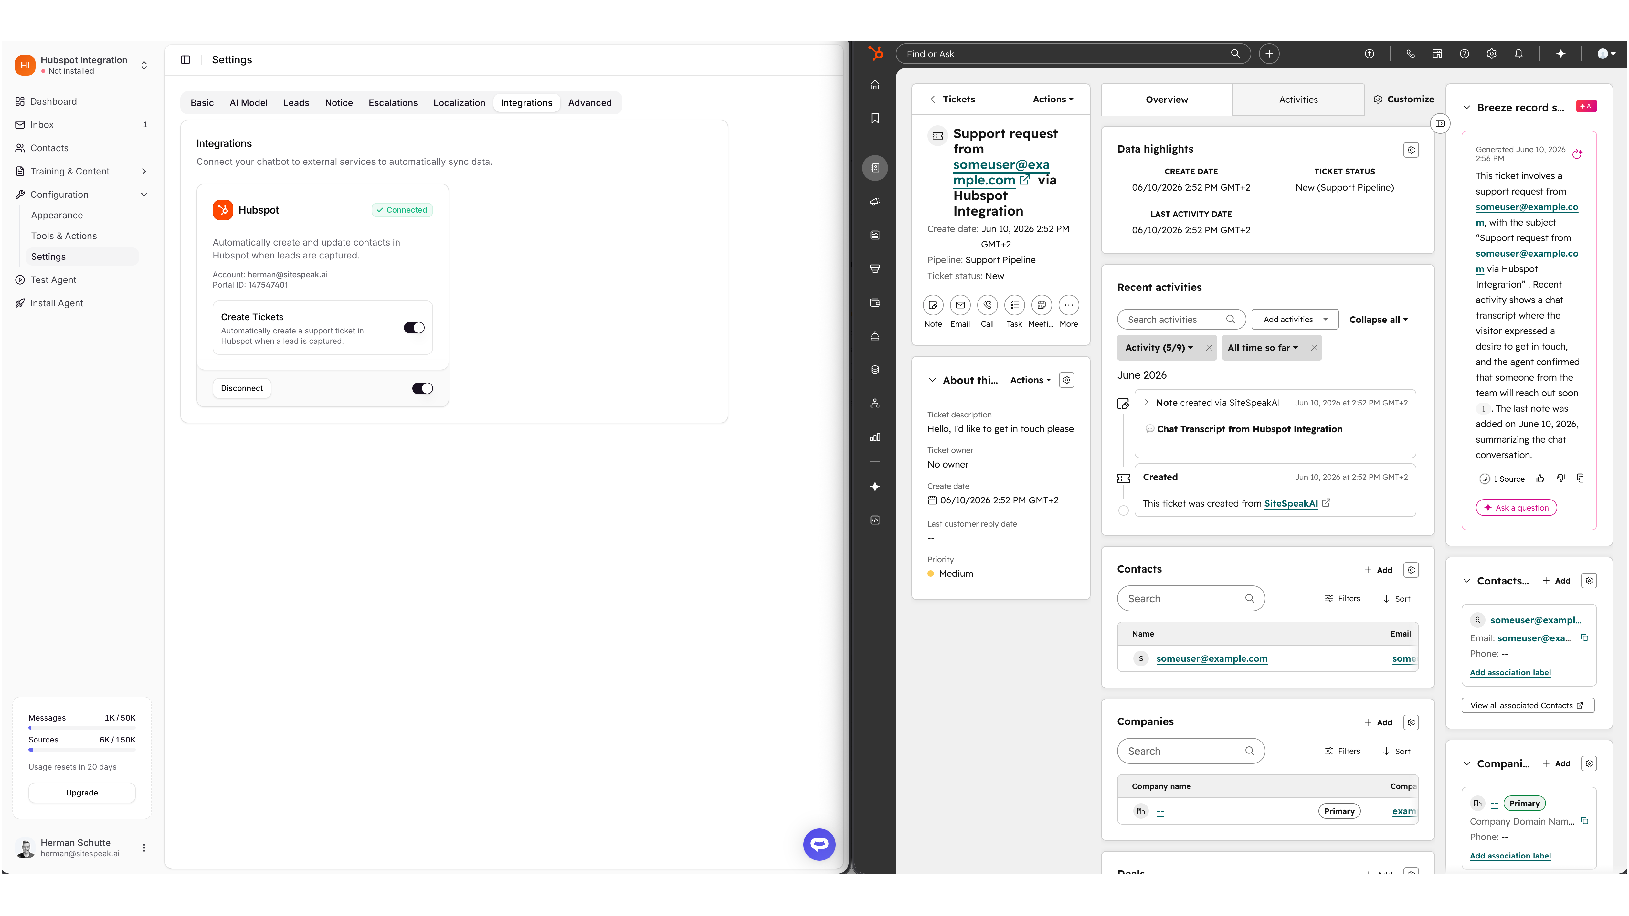Open the HubSpot sprocket logo home
1629x916 pixels.
(875, 54)
